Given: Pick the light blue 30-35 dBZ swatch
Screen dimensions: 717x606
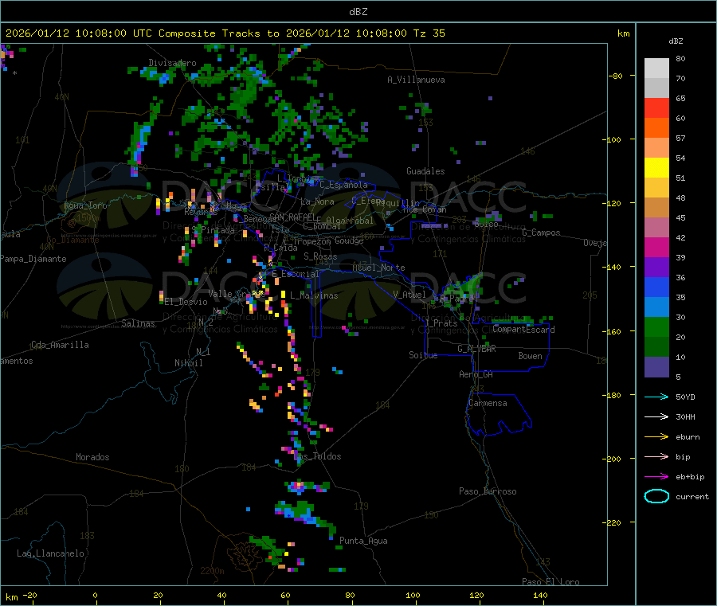Looking at the screenshot, I should click(x=656, y=307).
